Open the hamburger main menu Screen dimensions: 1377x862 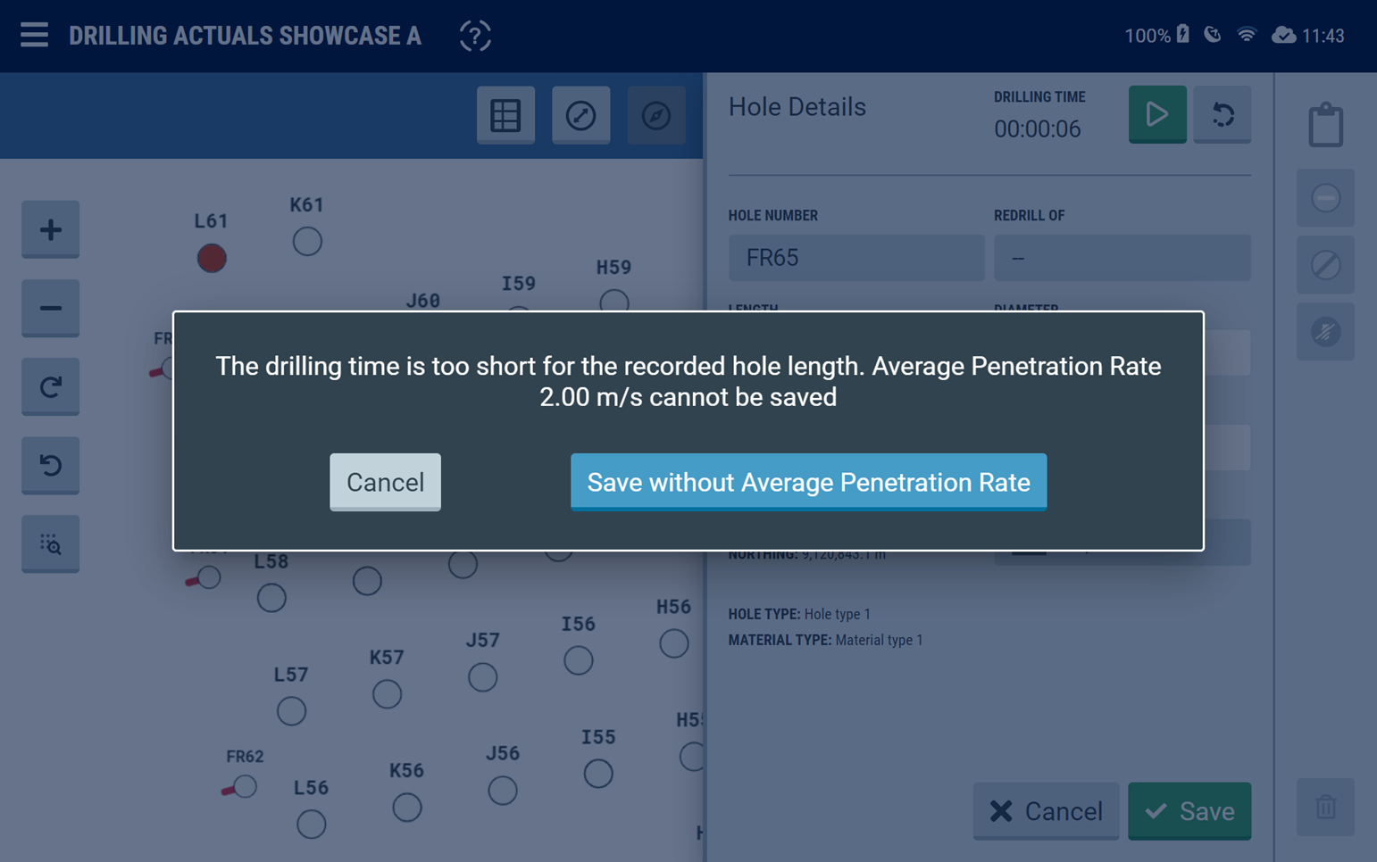(34, 35)
